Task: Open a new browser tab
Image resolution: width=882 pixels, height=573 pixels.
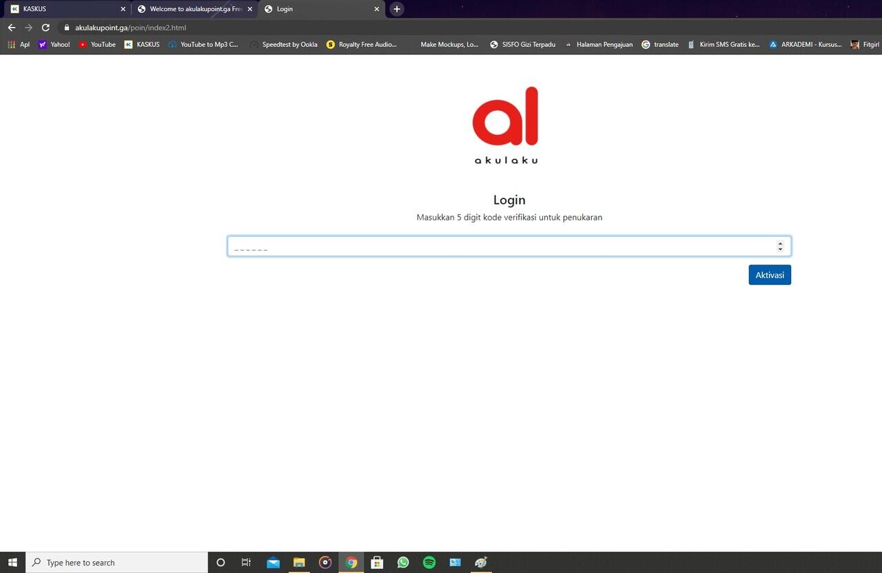Action: coord(396,9)
